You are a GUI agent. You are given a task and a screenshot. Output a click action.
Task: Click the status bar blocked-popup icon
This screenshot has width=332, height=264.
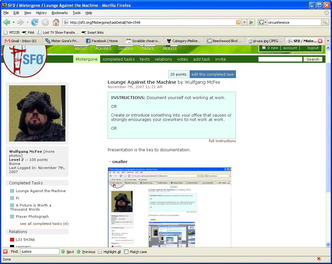(x=319, y=259)
